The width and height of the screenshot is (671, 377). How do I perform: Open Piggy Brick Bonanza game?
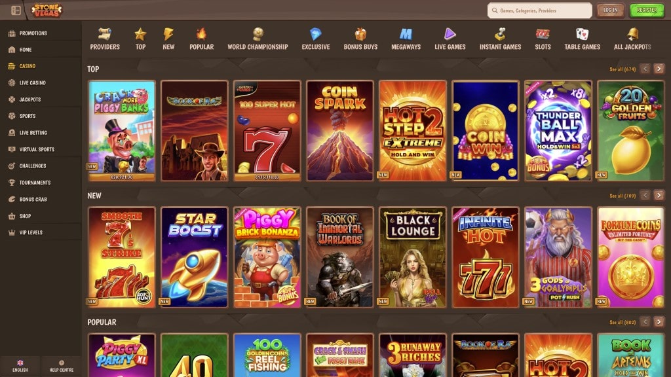[267, 257]
